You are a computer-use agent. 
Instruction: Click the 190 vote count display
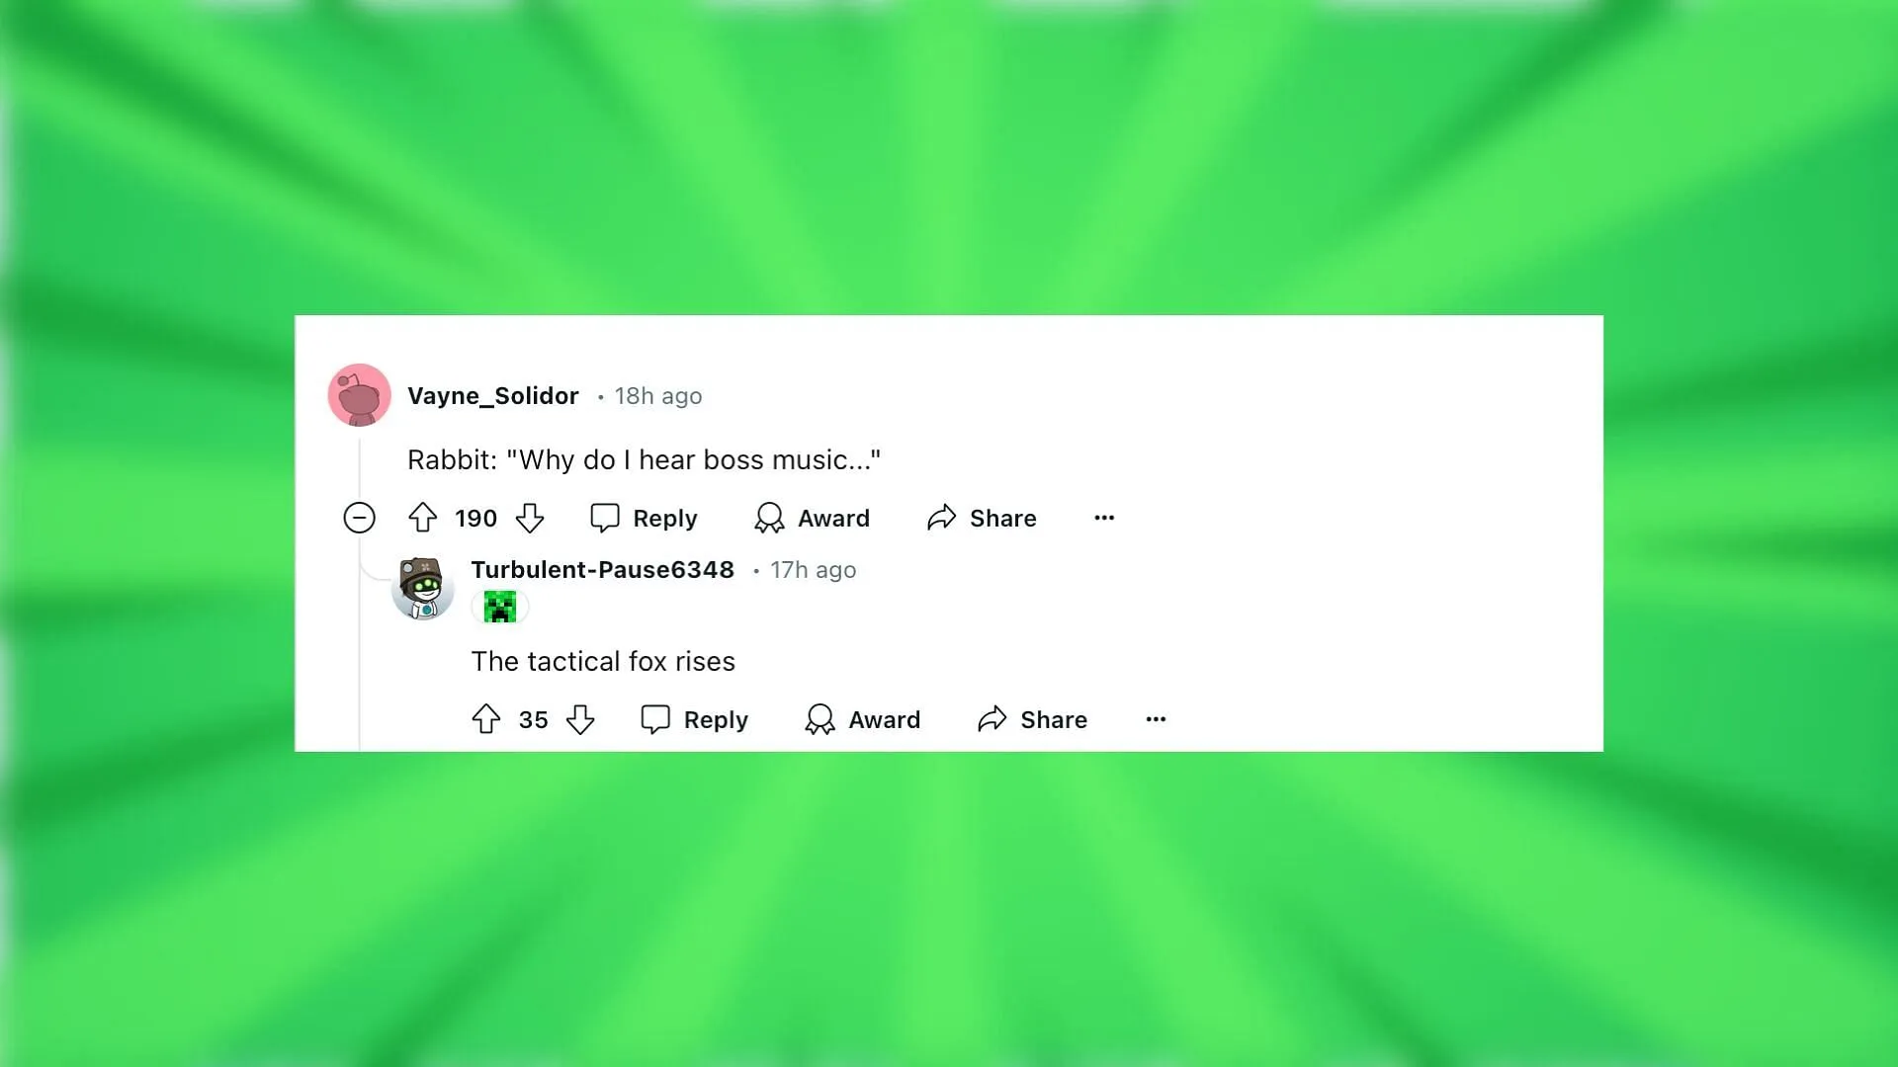[475, 518]
